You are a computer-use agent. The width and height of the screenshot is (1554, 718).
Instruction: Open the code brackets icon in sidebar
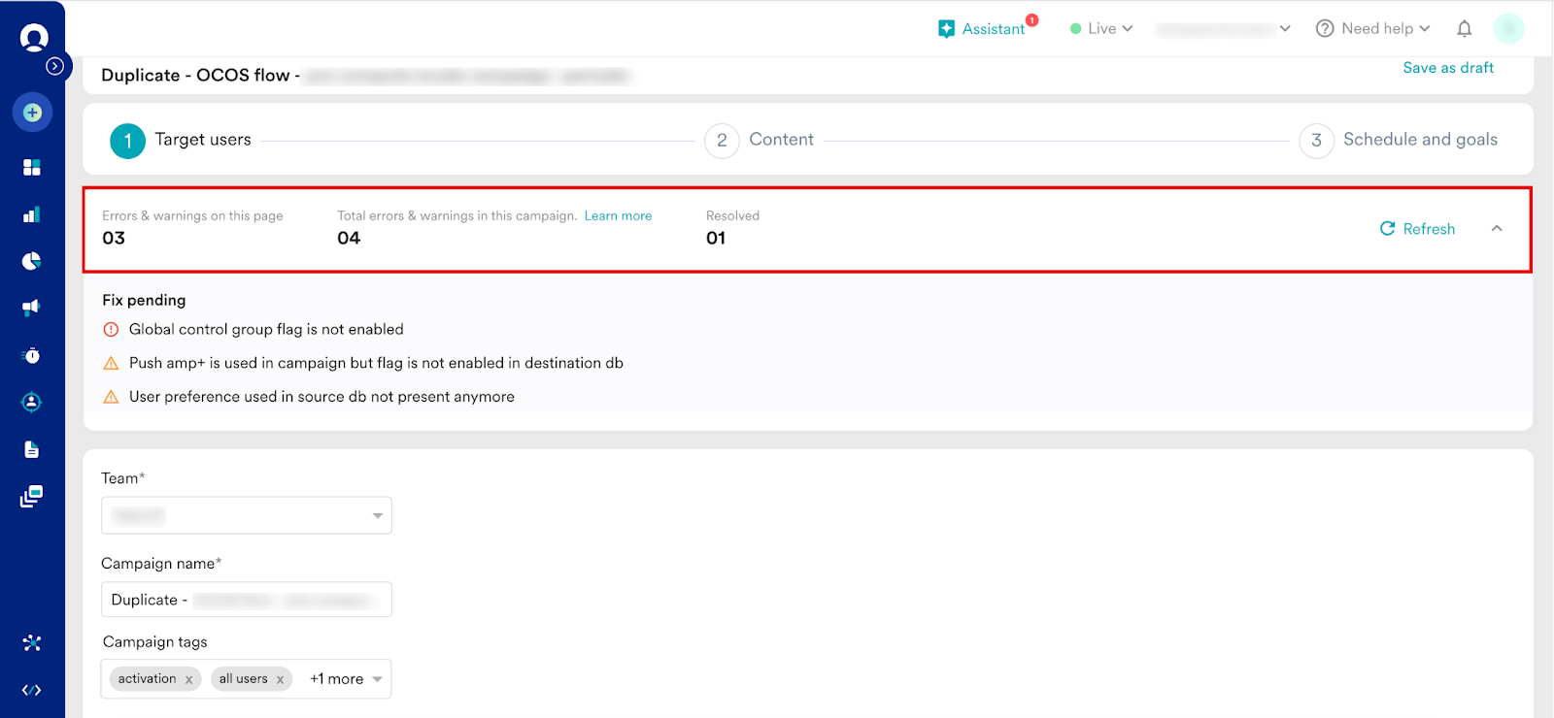pos(32,690)
